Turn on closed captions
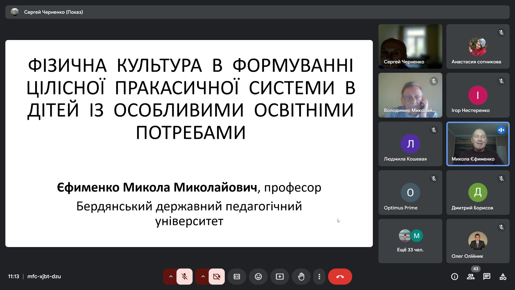This screenshot has width=515, height=290. tap(237, 277)
